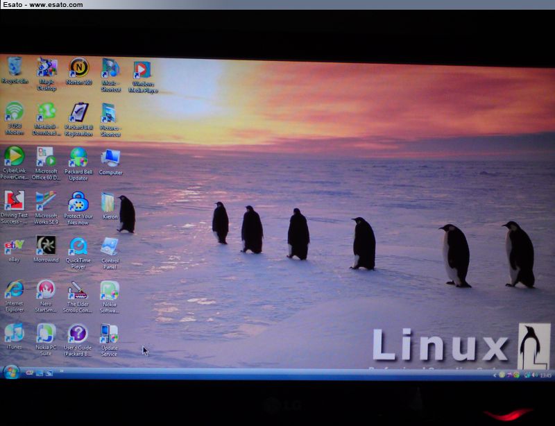Open Protect Your files now icon
The height and width of the screenshot is (426, 555).
[x=78, y=208]
